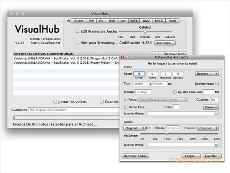The width and height of the screenshot is (230, 173).
Task: Open the Avanzado settings button
Action: point(165,43)
